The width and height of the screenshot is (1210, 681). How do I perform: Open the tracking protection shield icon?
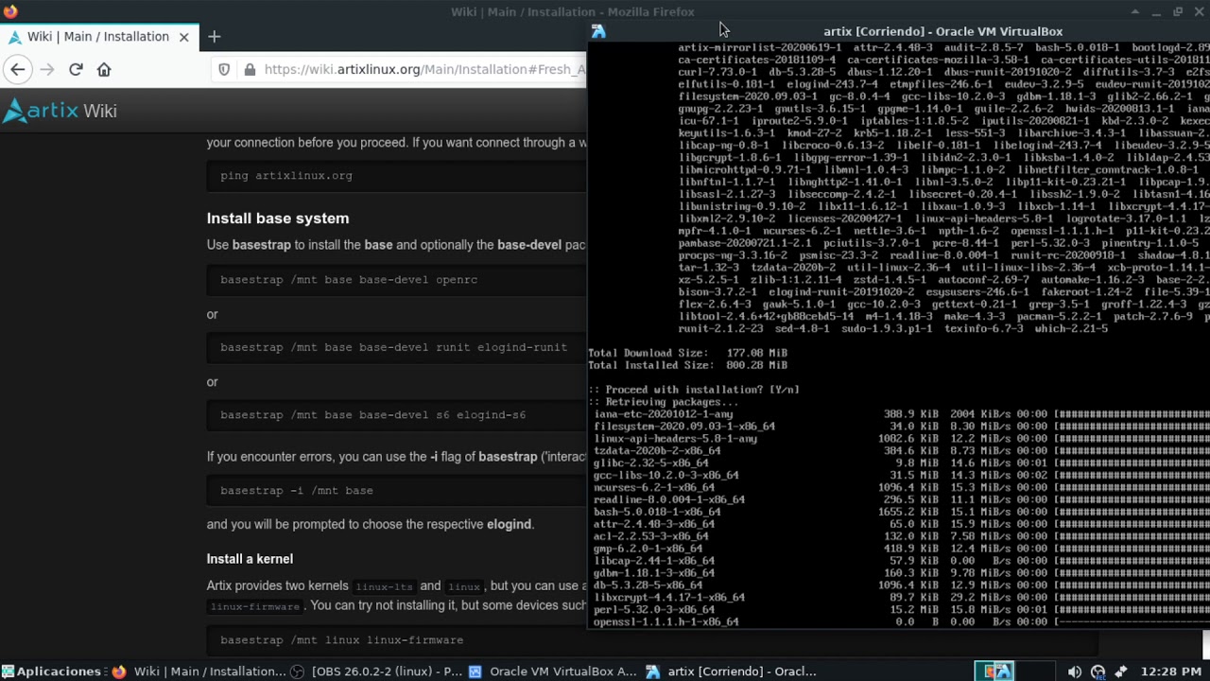click(224, 69)
